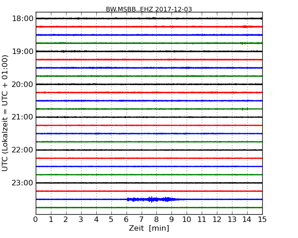Screen dimensions: 298x238
Task: Select the 19:00 y-axis tick label
Action: [22, 51]
